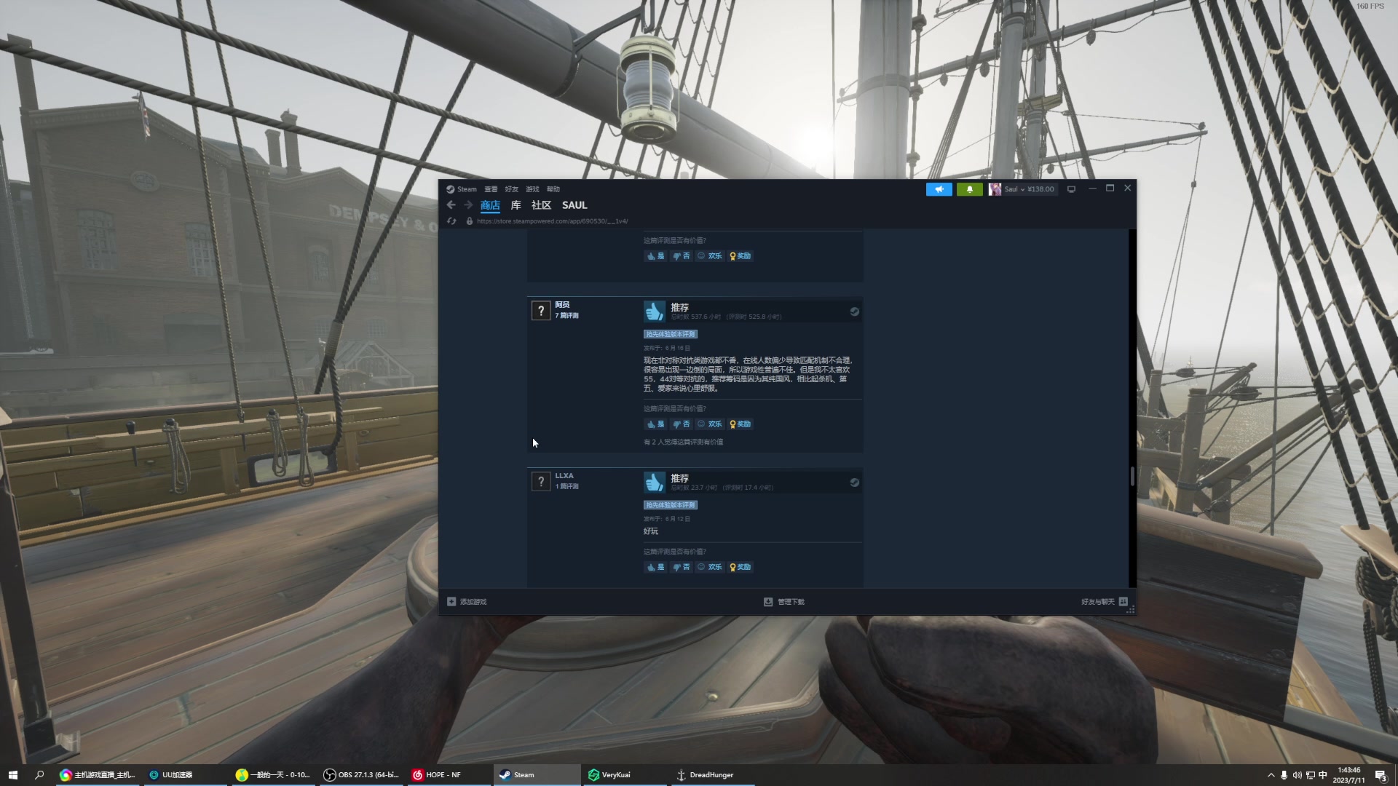
Task: Switch to DreadHunger in the taskbar
Action: pyautogui.click(x=712, y=775)
